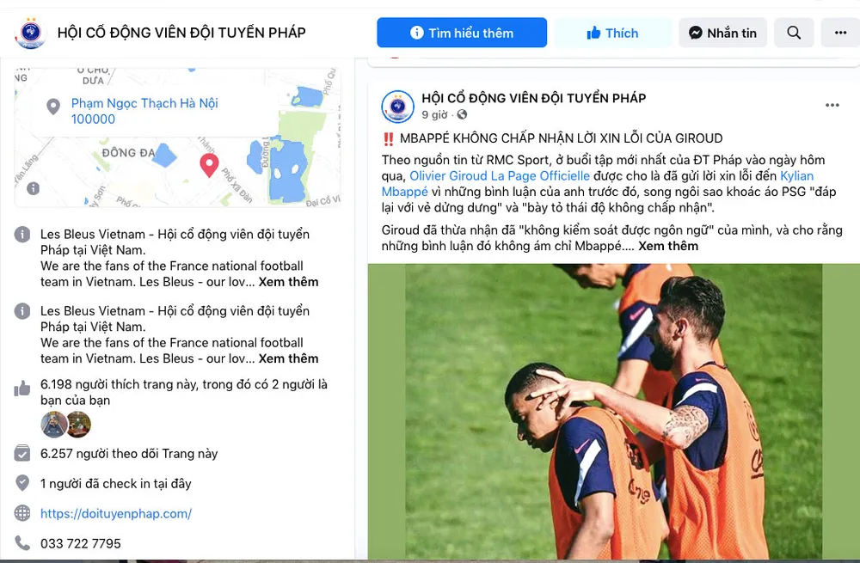Like the page with Thích button
860x563 pixels.
coord(612,33)
